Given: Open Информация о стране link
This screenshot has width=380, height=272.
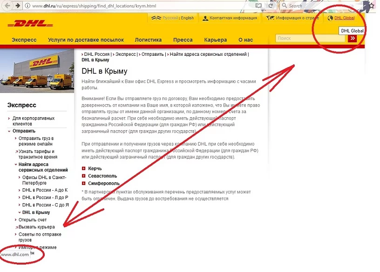Looking at the screenshot, I should (x=298, y=18).
